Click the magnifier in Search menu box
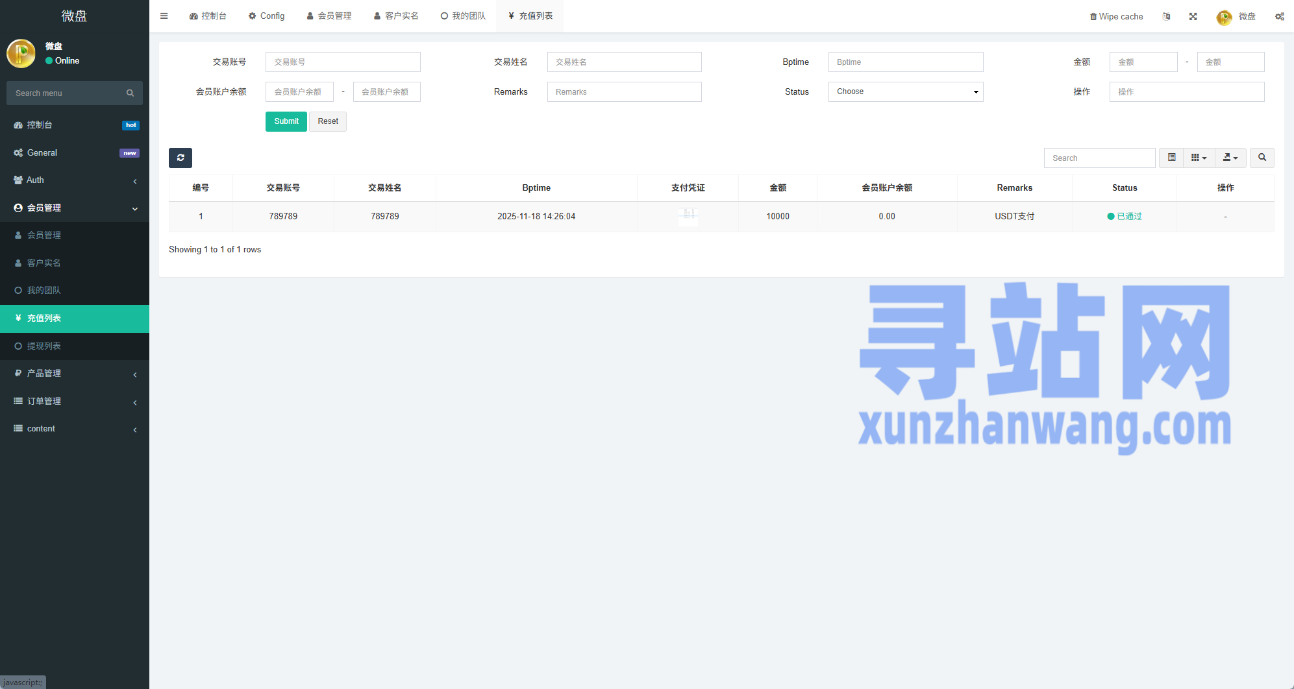Image resolution: width=1294 pixels, height=689 pixels. tap(130, 93)
